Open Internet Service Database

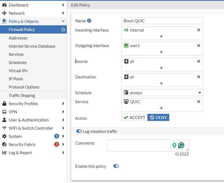tap(32, 46)
